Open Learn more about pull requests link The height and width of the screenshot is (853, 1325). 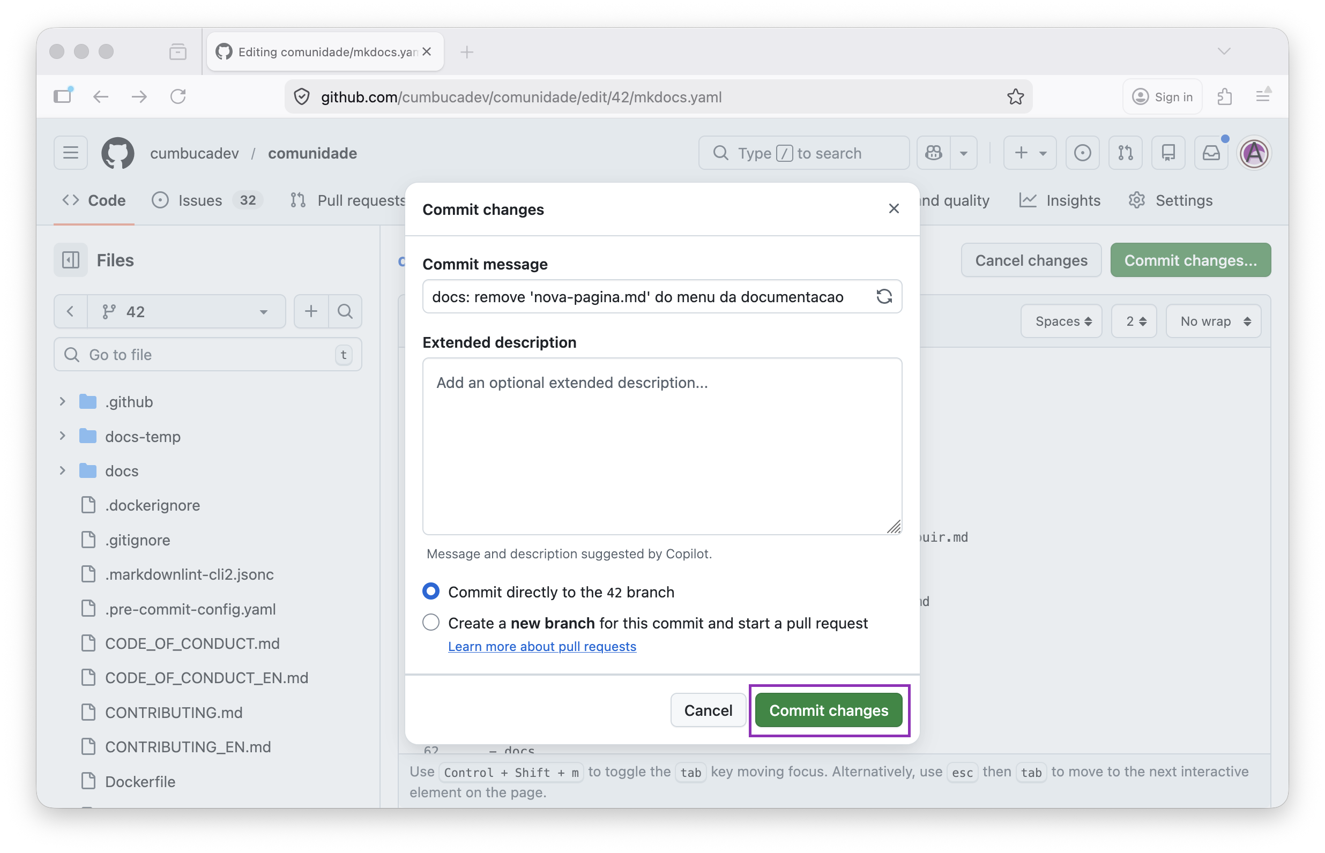pyautogui.click(x=542, y=646)
